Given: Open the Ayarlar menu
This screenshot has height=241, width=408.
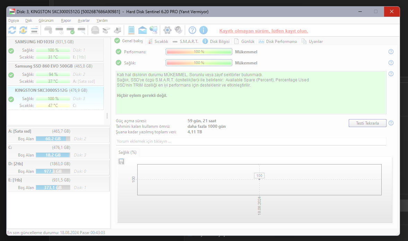Looking at the screenshot, I should click(x=84, y=20).
